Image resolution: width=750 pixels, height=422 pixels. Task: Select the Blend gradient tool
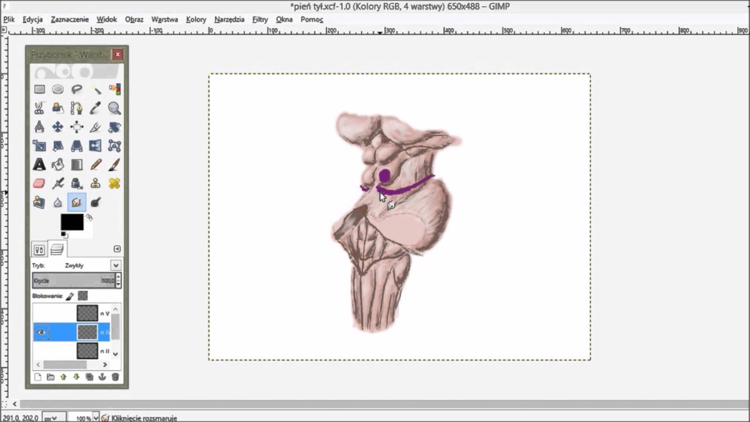click(x=77, y=165)
